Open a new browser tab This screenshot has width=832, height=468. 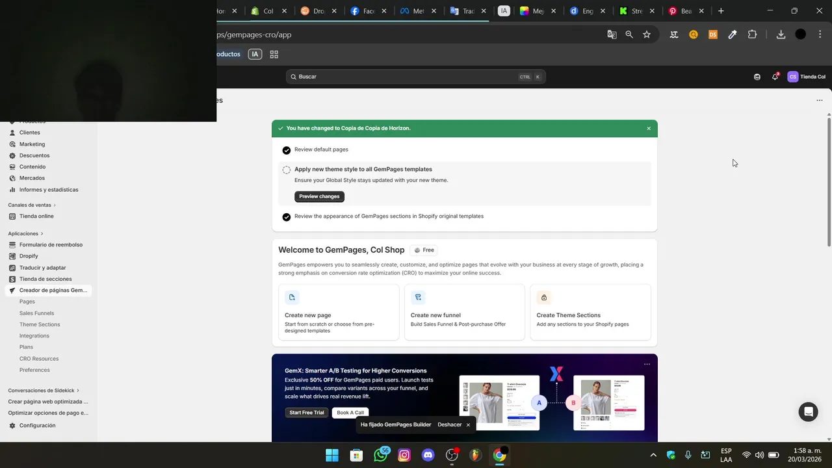pos(721,11)
